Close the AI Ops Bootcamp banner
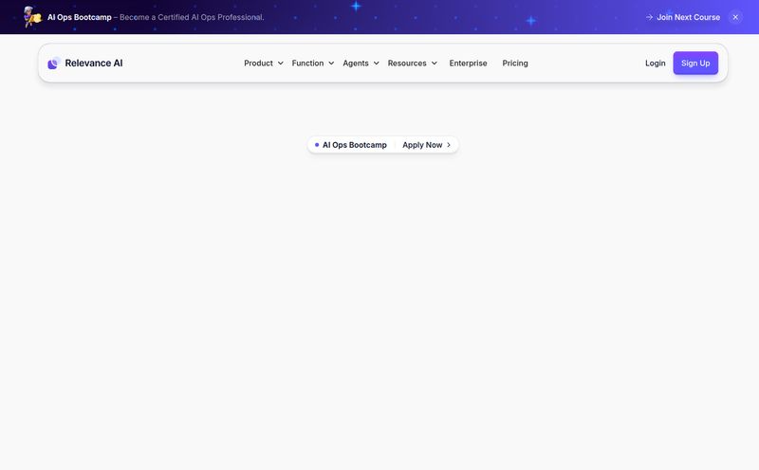This screenshot has width=759, height=470. (x=735, y=17)
